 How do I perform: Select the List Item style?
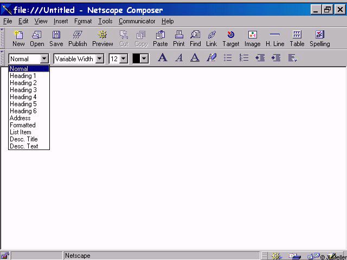coord(29,132)
